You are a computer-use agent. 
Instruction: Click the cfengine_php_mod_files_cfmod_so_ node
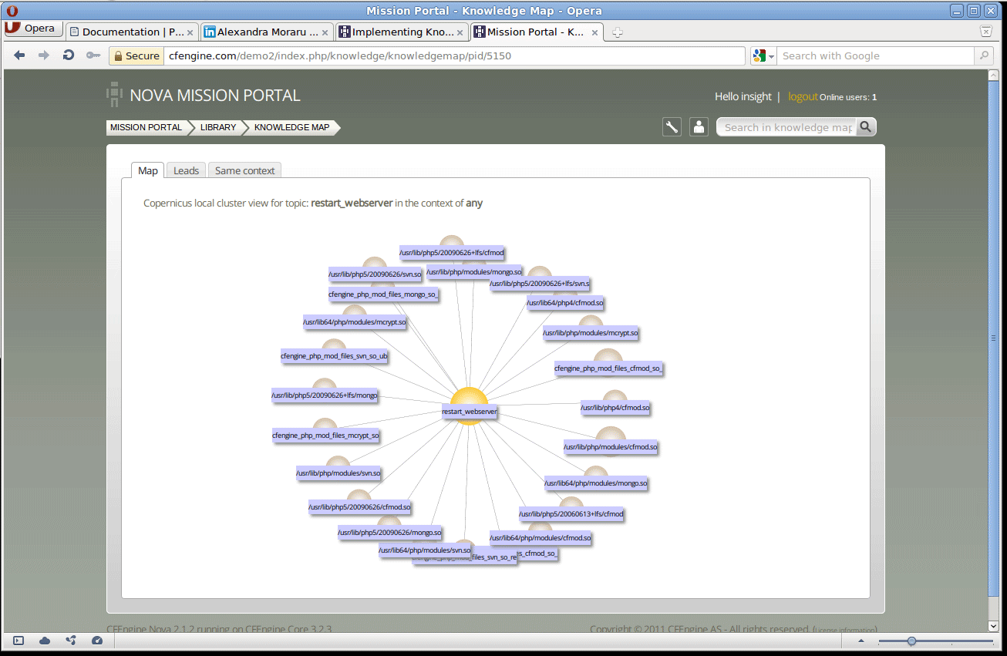(x=608, y=368)
